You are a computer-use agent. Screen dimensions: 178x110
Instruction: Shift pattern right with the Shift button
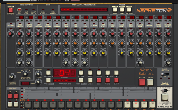tap(116, 73)
